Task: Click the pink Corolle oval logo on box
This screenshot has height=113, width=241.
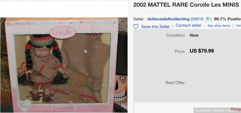Action: click(x=62, y=32)
